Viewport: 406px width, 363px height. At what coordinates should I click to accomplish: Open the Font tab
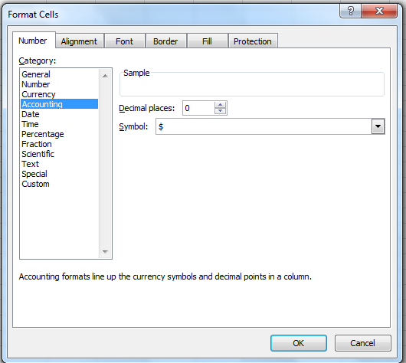pyautogui.click(x=125, y=41)
